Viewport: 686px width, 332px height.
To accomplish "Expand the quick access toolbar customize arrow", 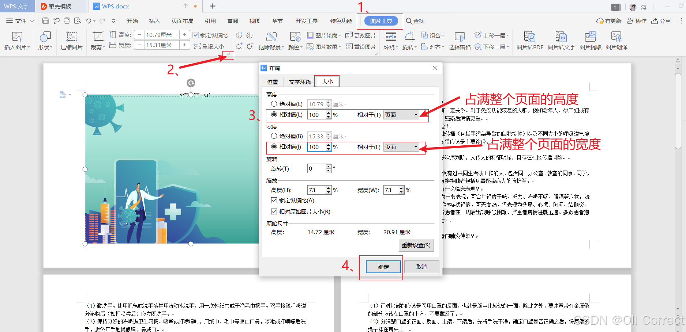I will (114, 21).
